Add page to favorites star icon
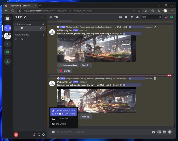 (139, 11)
